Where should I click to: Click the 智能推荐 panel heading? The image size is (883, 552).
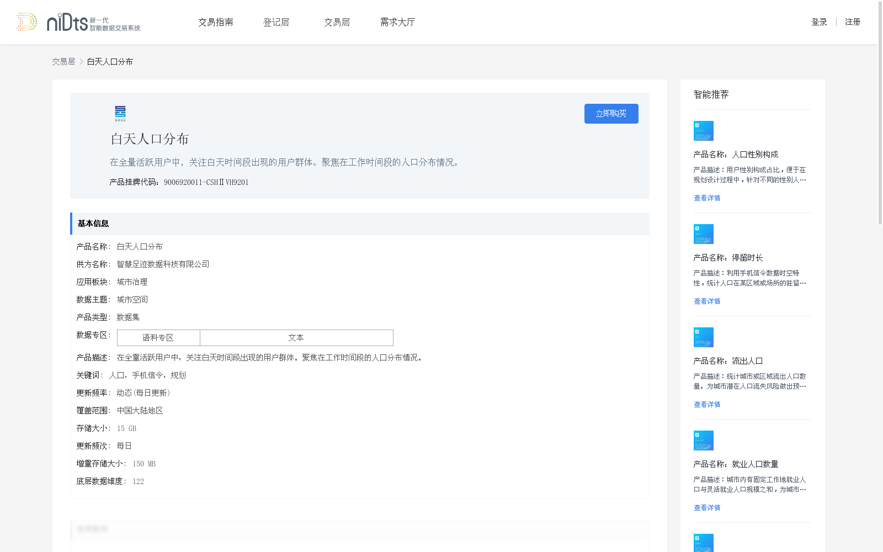point(711,94)
